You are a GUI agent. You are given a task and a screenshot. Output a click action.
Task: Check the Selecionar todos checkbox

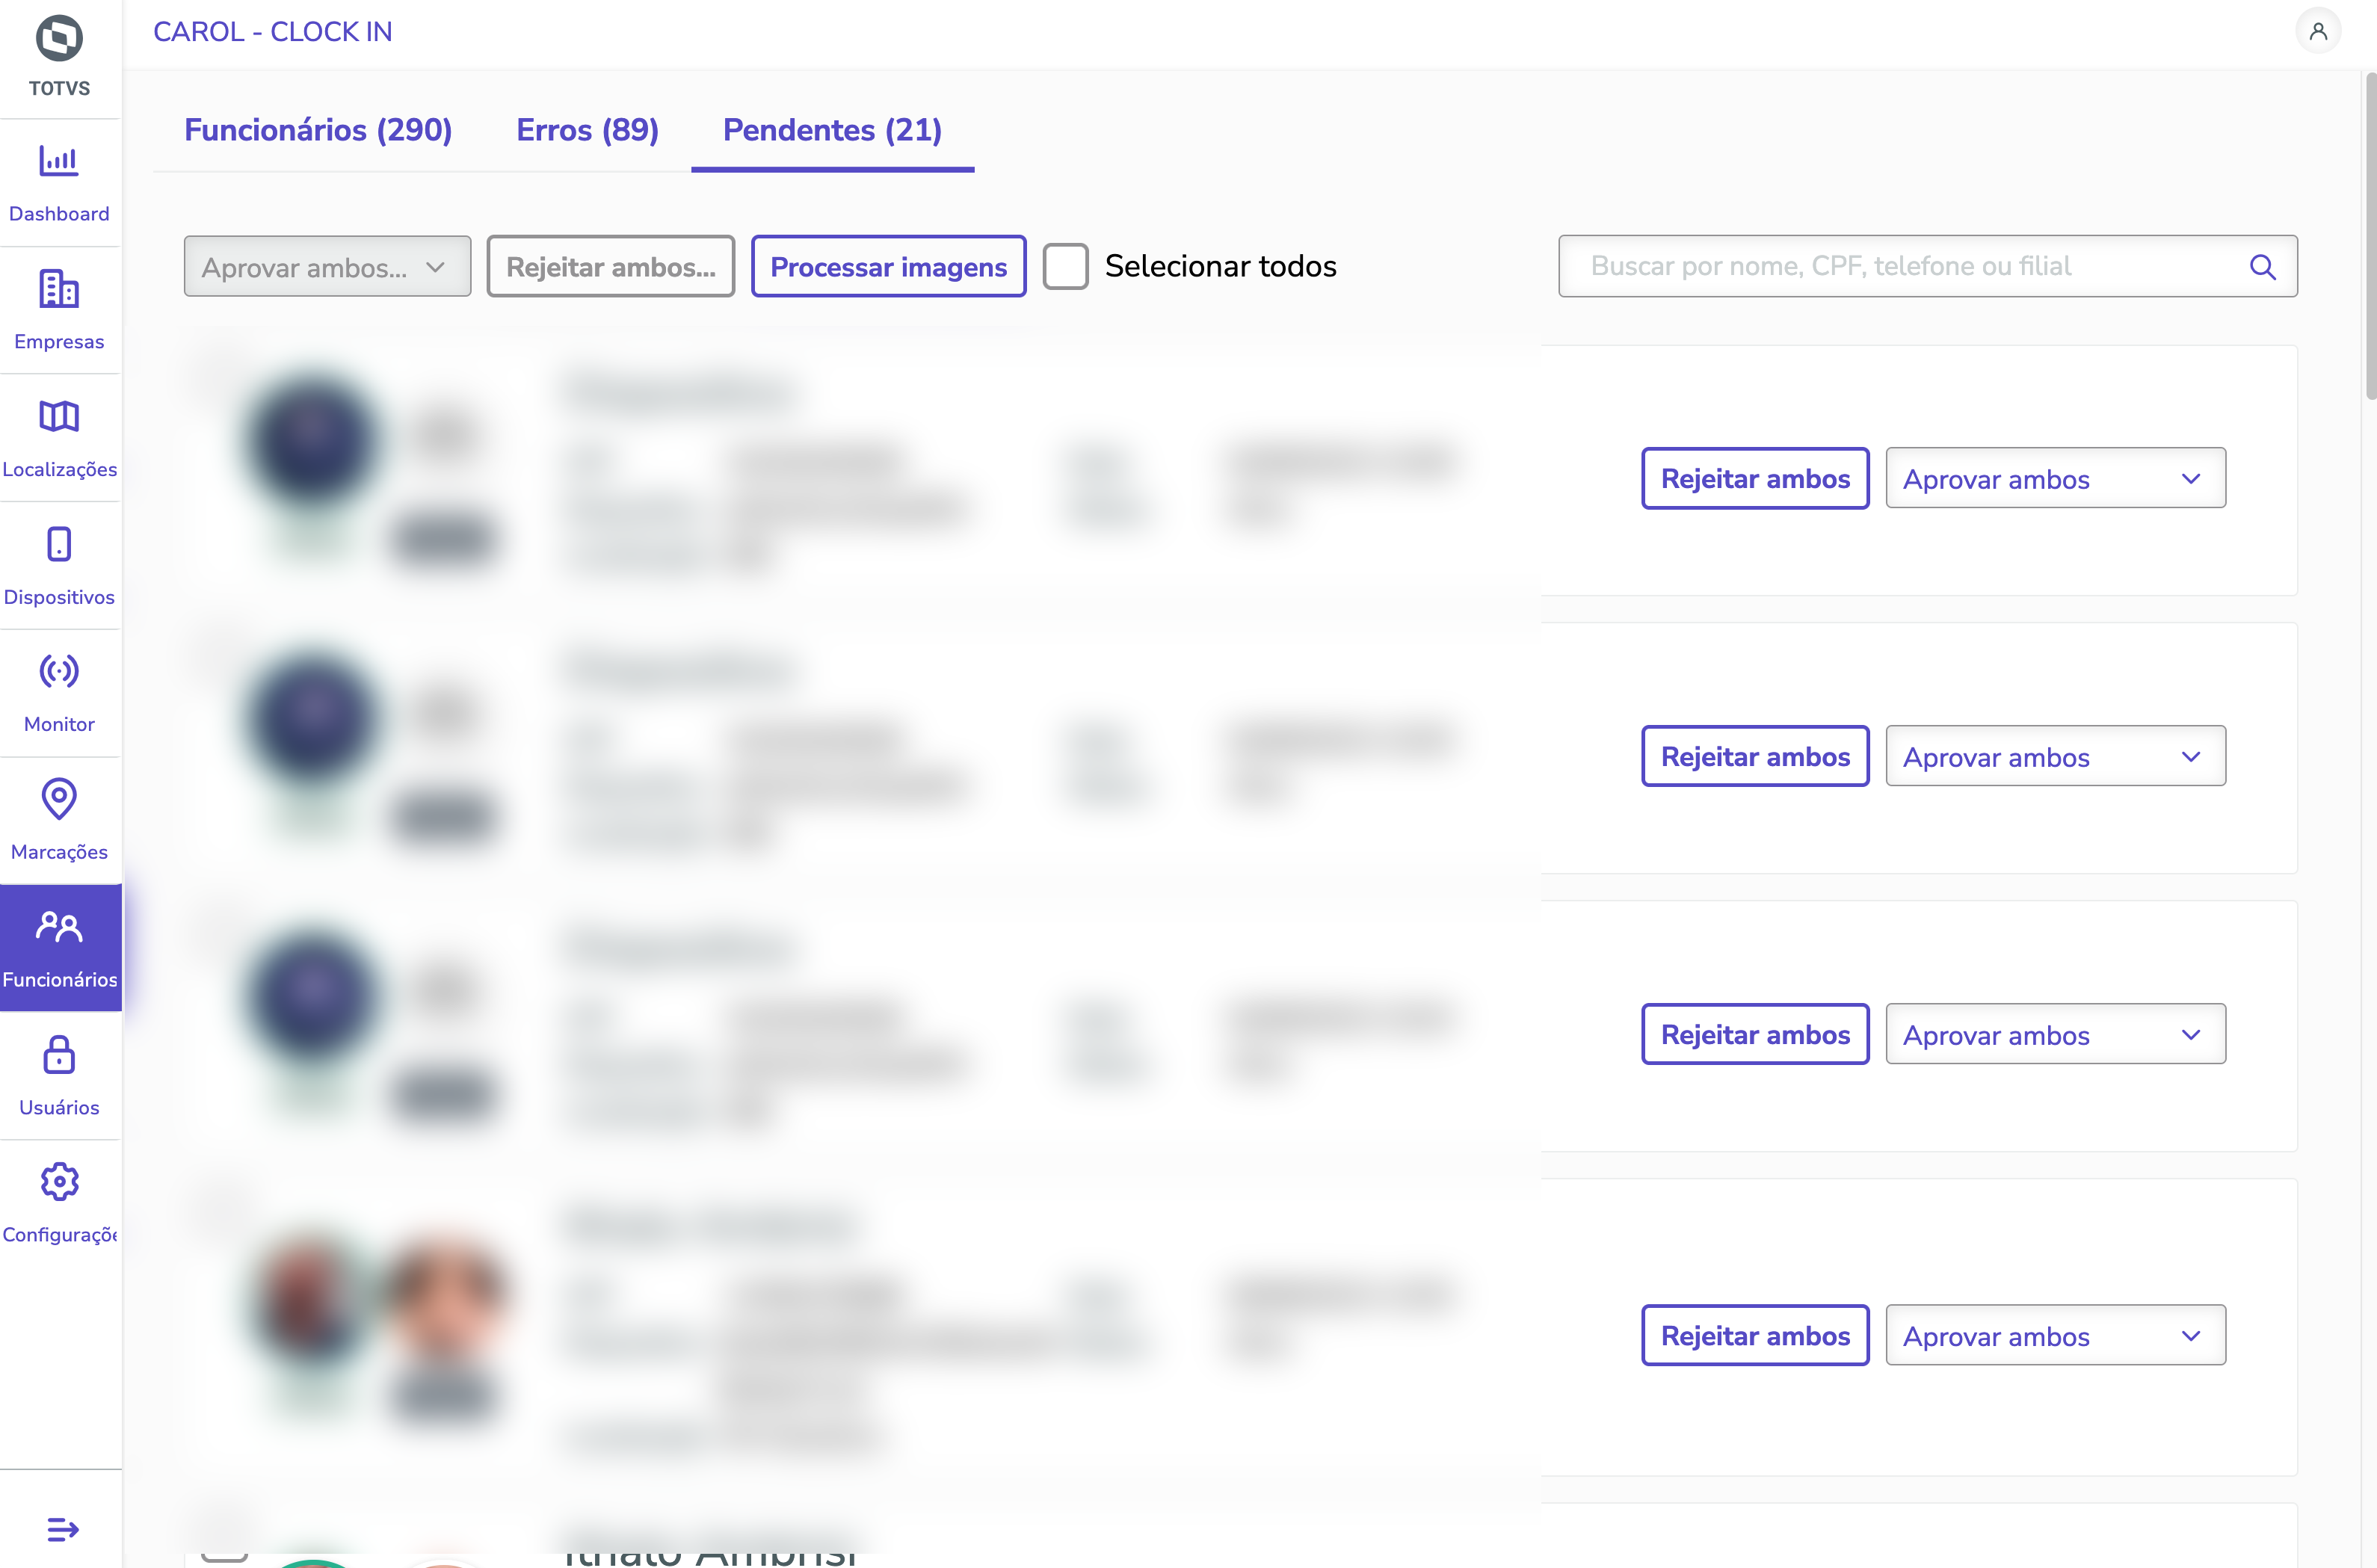pos(1065,266)
